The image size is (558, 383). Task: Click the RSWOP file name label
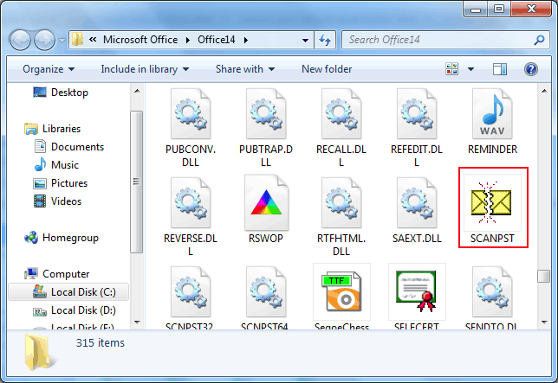tap(266, 238)
